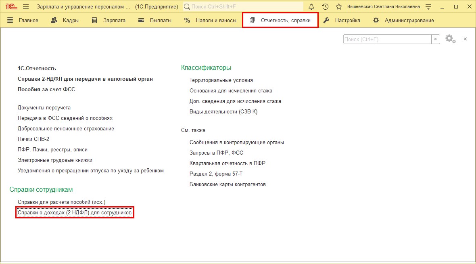Open Запросы в ПФР, ФСС
The image size is (476, 264).
pos(217,153)
